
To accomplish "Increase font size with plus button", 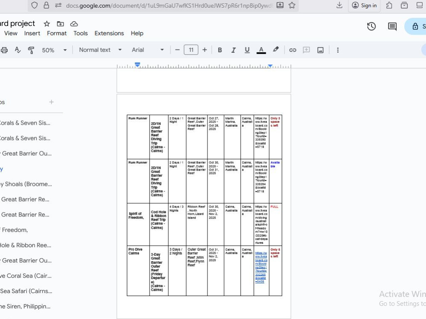I will [204, 50].
